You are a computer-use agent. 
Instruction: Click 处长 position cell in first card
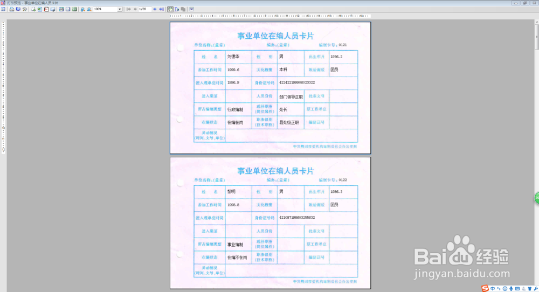point(283,109)
